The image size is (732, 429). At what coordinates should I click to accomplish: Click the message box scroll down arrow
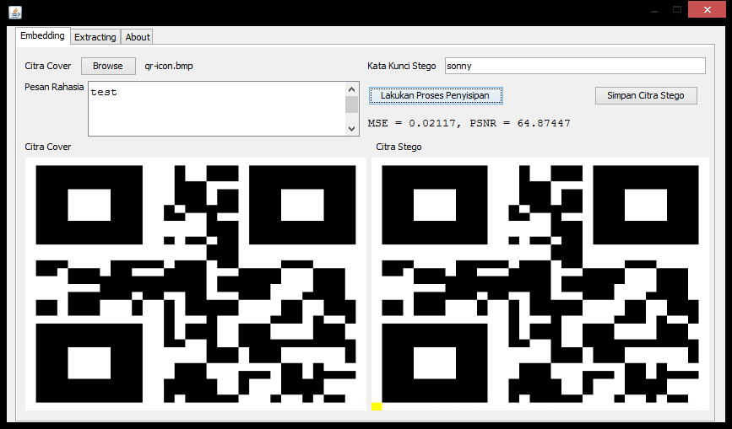click(x=352, y=128)
